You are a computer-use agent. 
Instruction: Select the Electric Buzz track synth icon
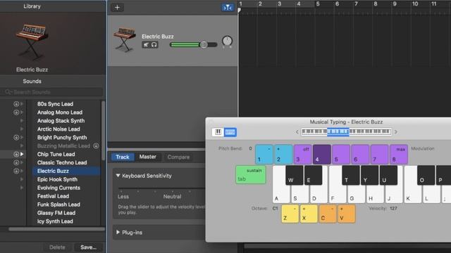124,39
